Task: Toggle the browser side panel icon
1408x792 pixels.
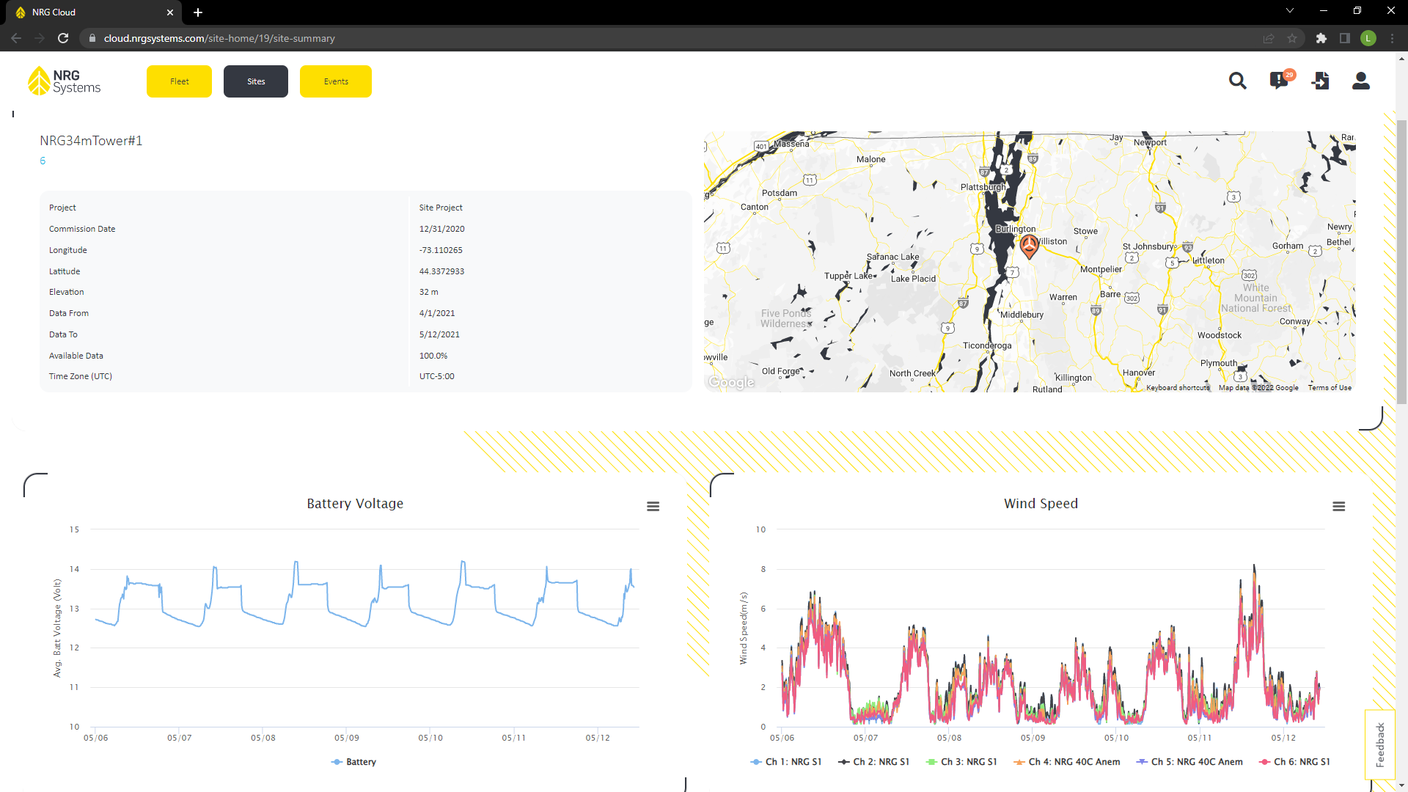Action: coord(1345,38)
